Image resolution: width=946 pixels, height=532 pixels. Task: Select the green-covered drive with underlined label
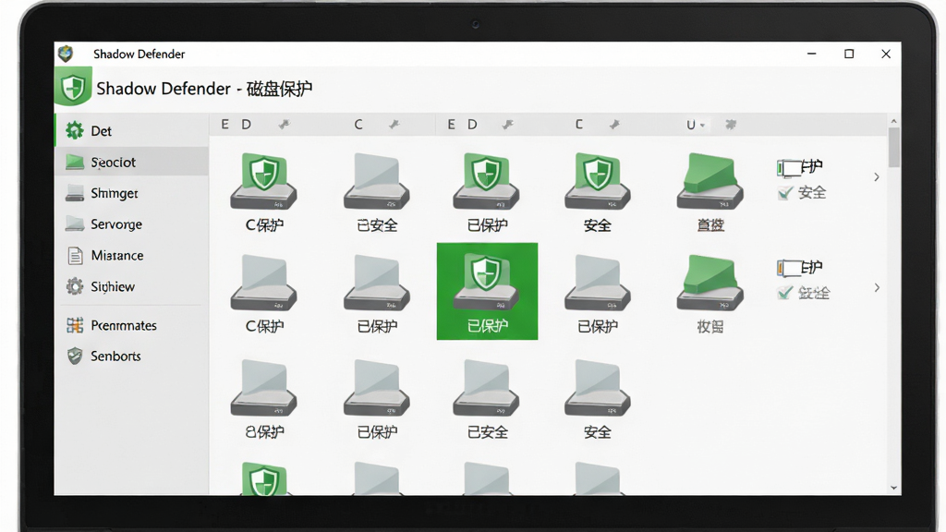coord(710,192)
